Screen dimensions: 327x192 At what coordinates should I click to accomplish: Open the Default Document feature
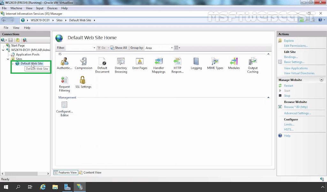[102, 65]
